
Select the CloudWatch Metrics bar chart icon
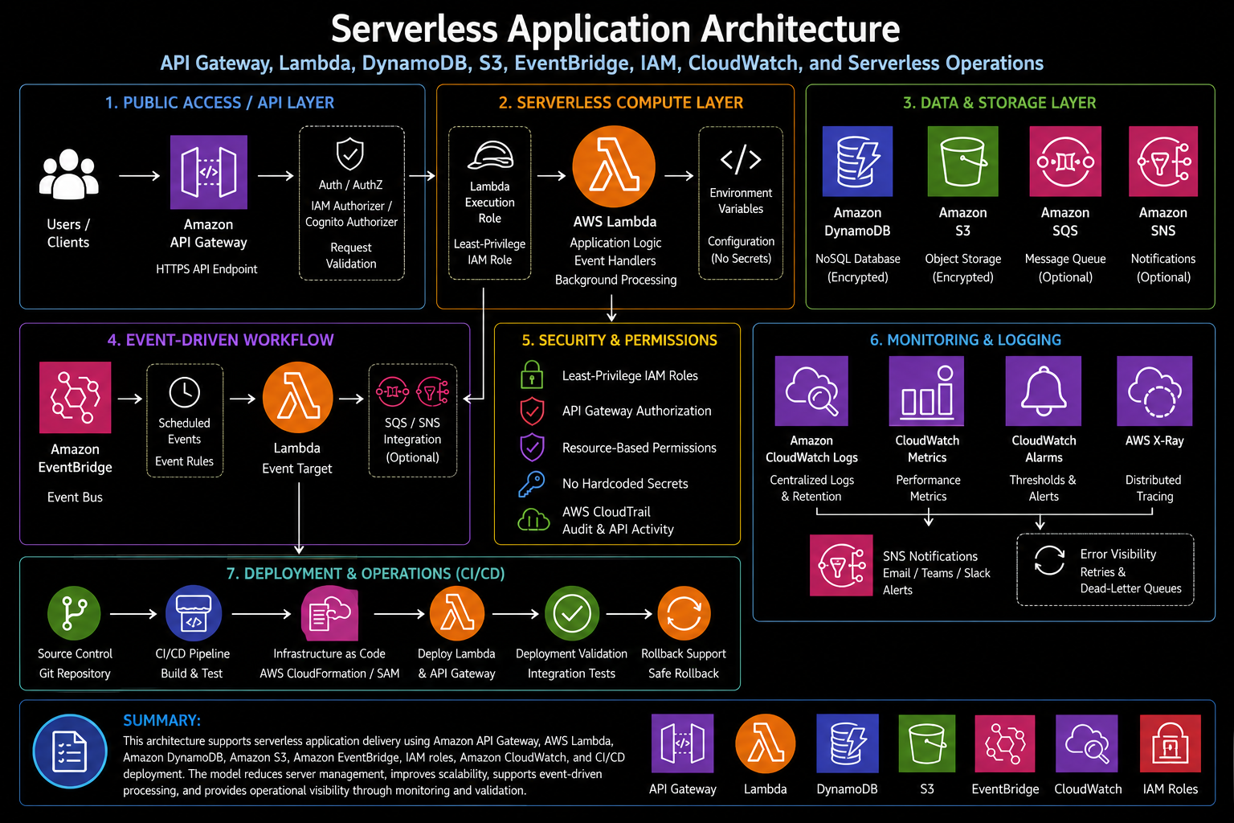(x=927, y=391)
